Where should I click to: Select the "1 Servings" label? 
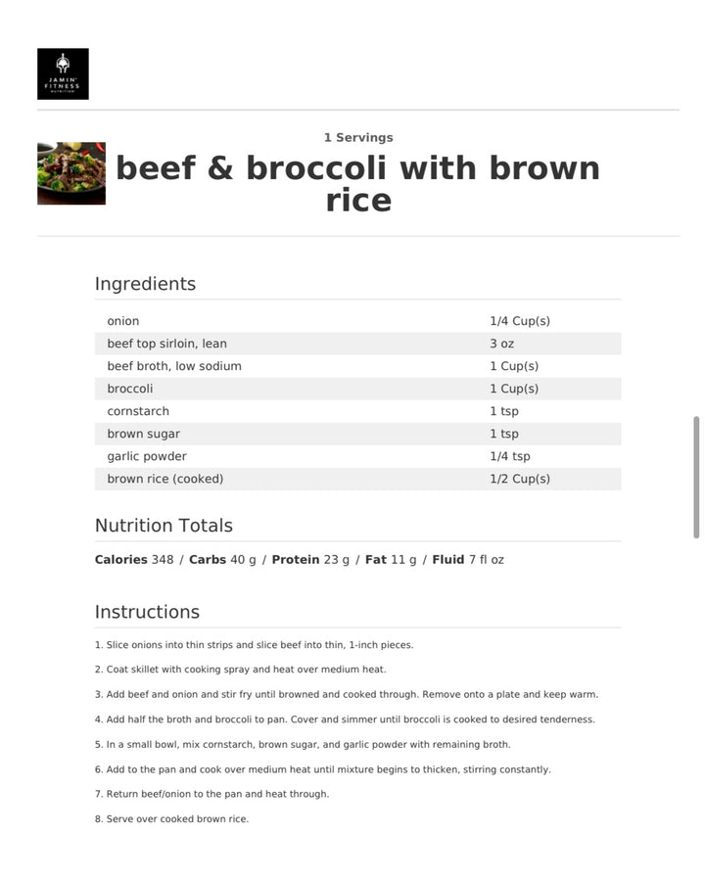(x=358, y=138)
